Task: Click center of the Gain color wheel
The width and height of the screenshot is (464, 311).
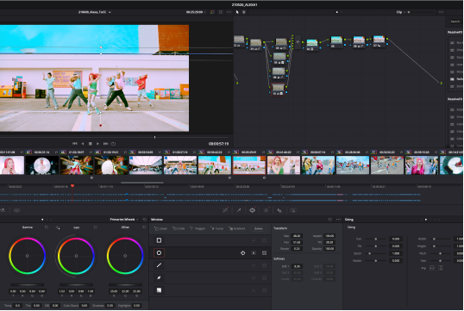Action: pyautogui.click(x=76, y=256)
